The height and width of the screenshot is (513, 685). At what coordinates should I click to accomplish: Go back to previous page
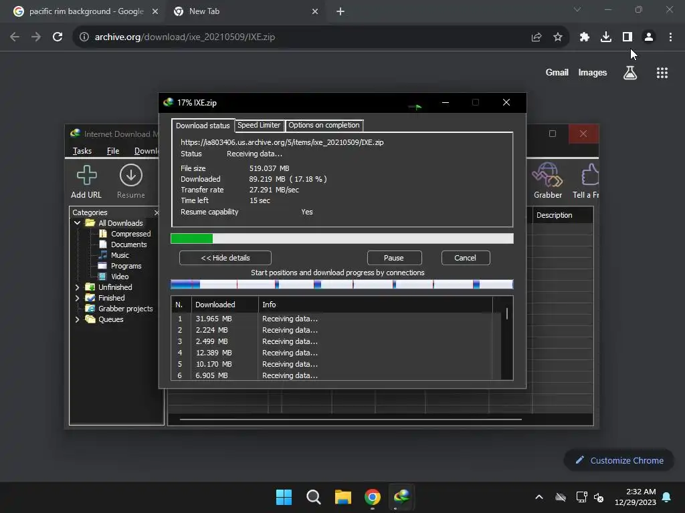[x=15, y=37]
